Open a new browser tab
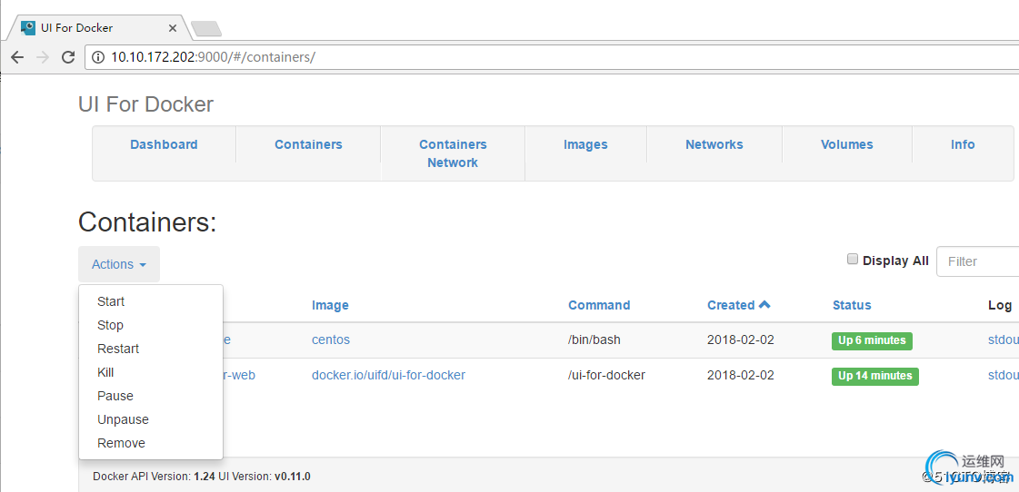 click(x=206, y=28)
